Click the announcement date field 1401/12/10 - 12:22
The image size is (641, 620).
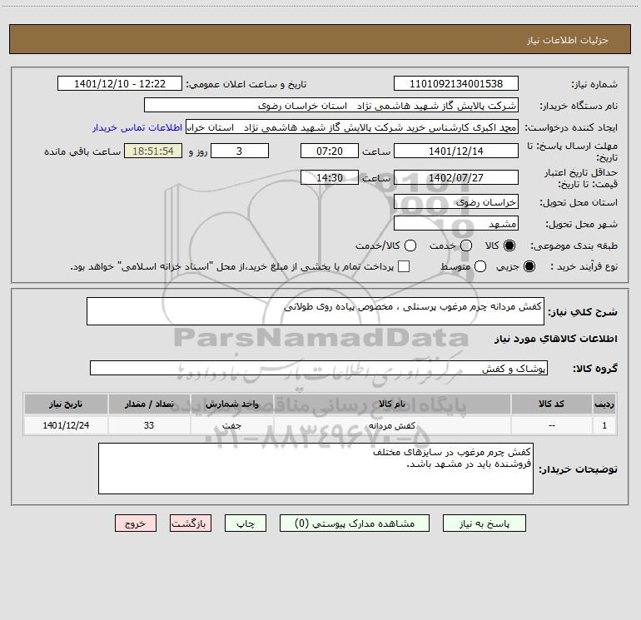pos(120,83)
